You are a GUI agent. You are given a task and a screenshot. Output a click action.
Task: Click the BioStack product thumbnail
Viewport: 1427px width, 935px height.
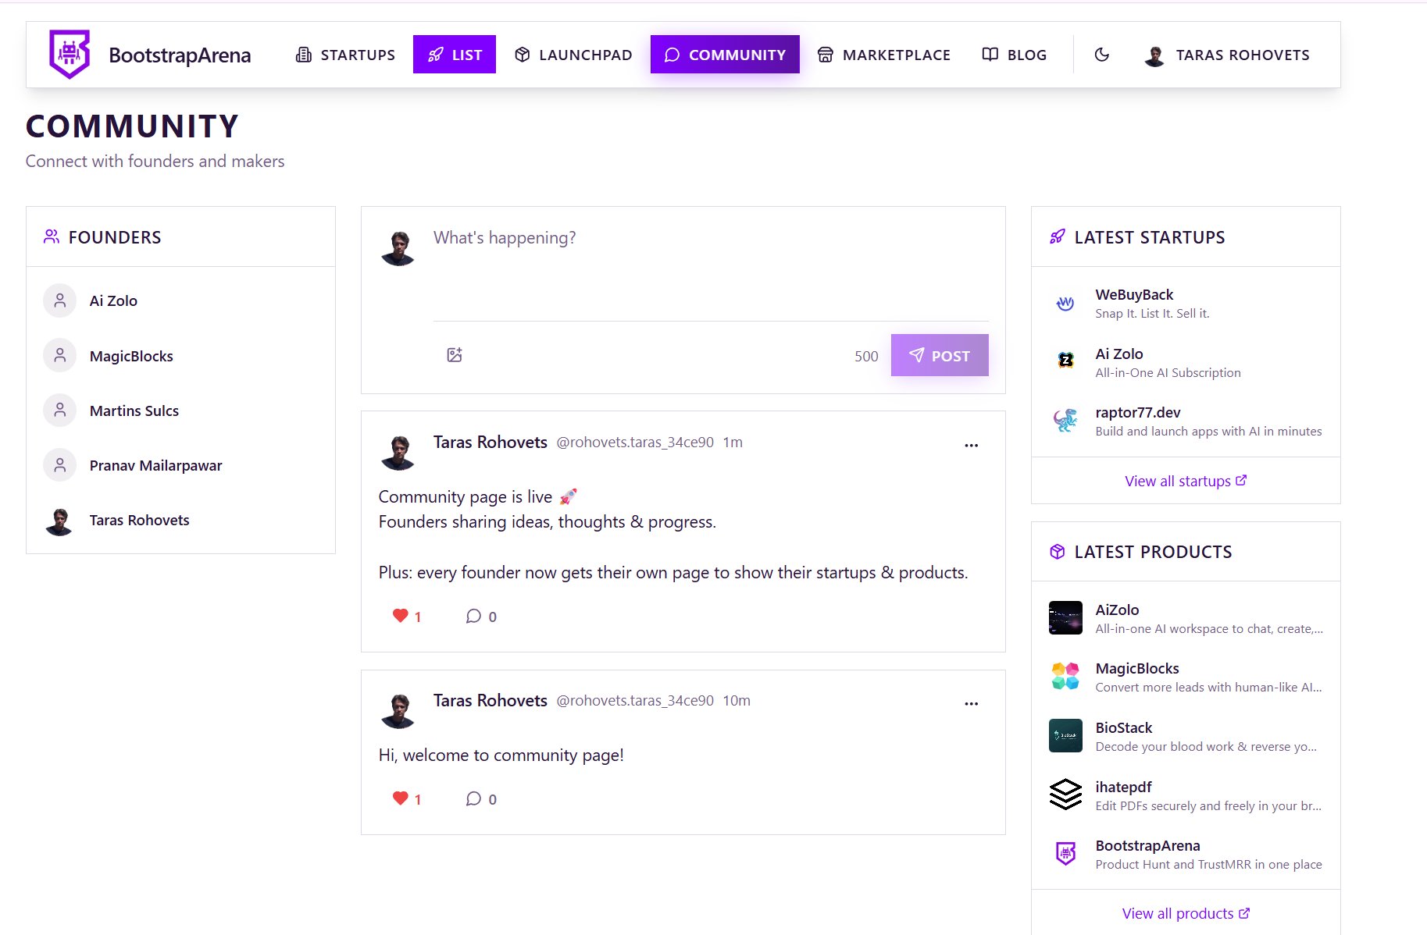coord(1065,735)
